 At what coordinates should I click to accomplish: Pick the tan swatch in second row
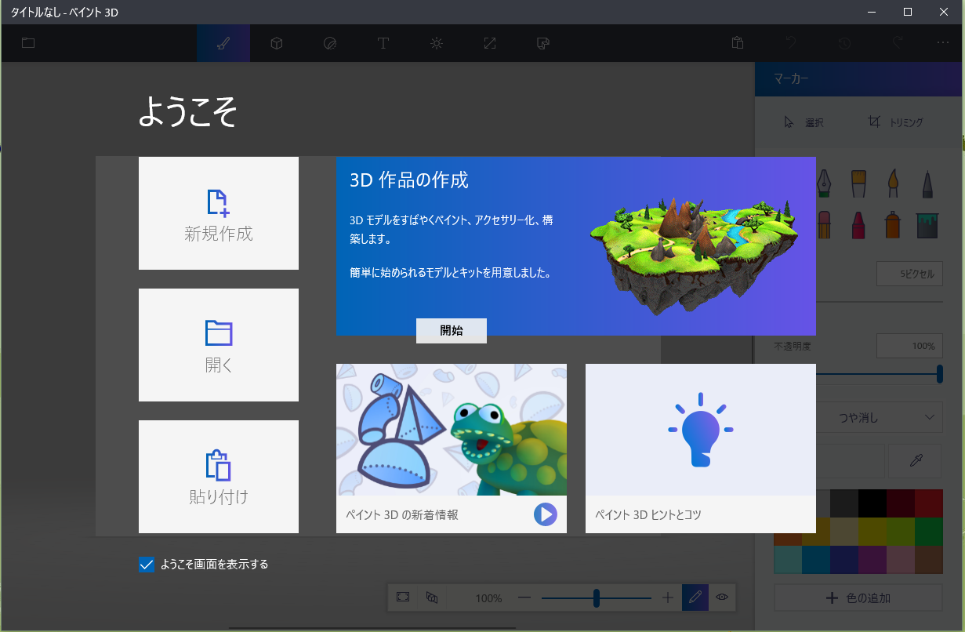coord(844,531)
